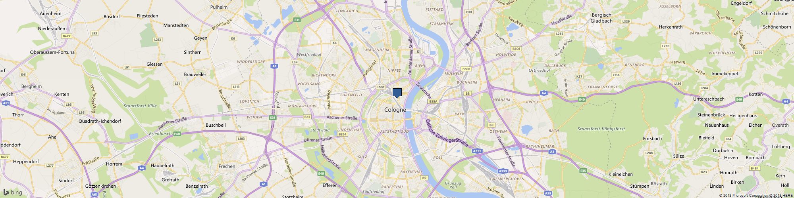Select the Frechen town label
Viewport: 794px width, 198px height.
(x=227, y=166)
